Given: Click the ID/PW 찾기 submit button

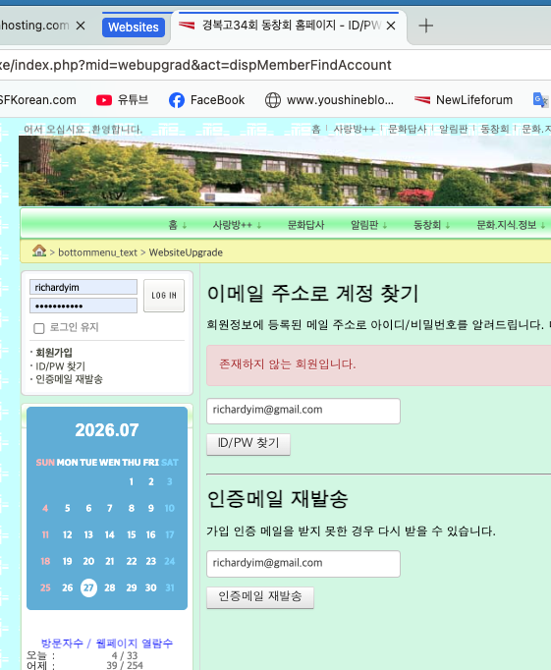Looking at the screenshot, I should click(248, 444).
